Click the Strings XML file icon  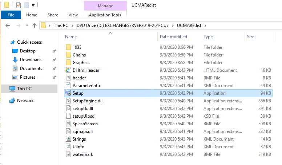68,139
